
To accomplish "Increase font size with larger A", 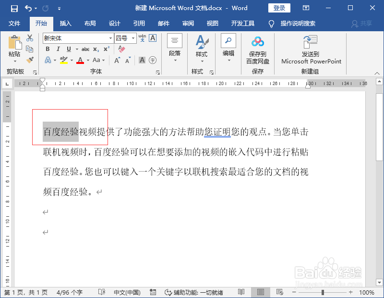I will tap(117, 60).
